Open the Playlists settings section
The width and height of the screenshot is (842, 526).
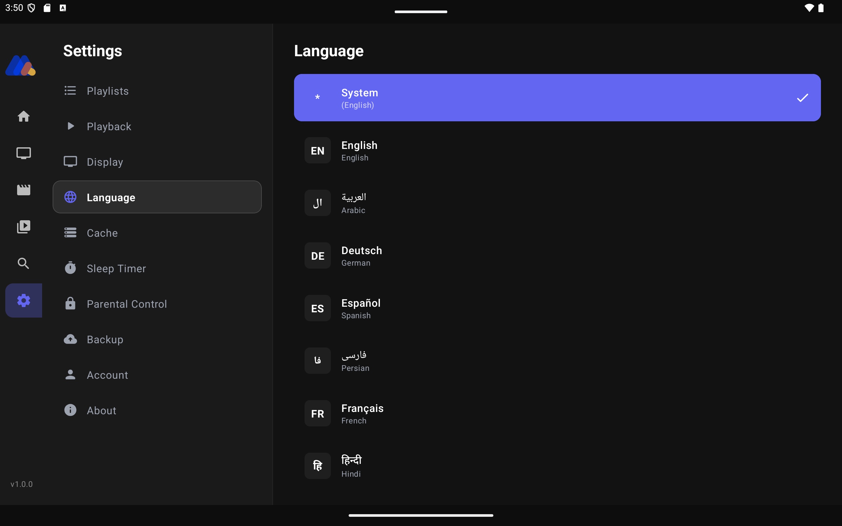click(x=157, y=91)
